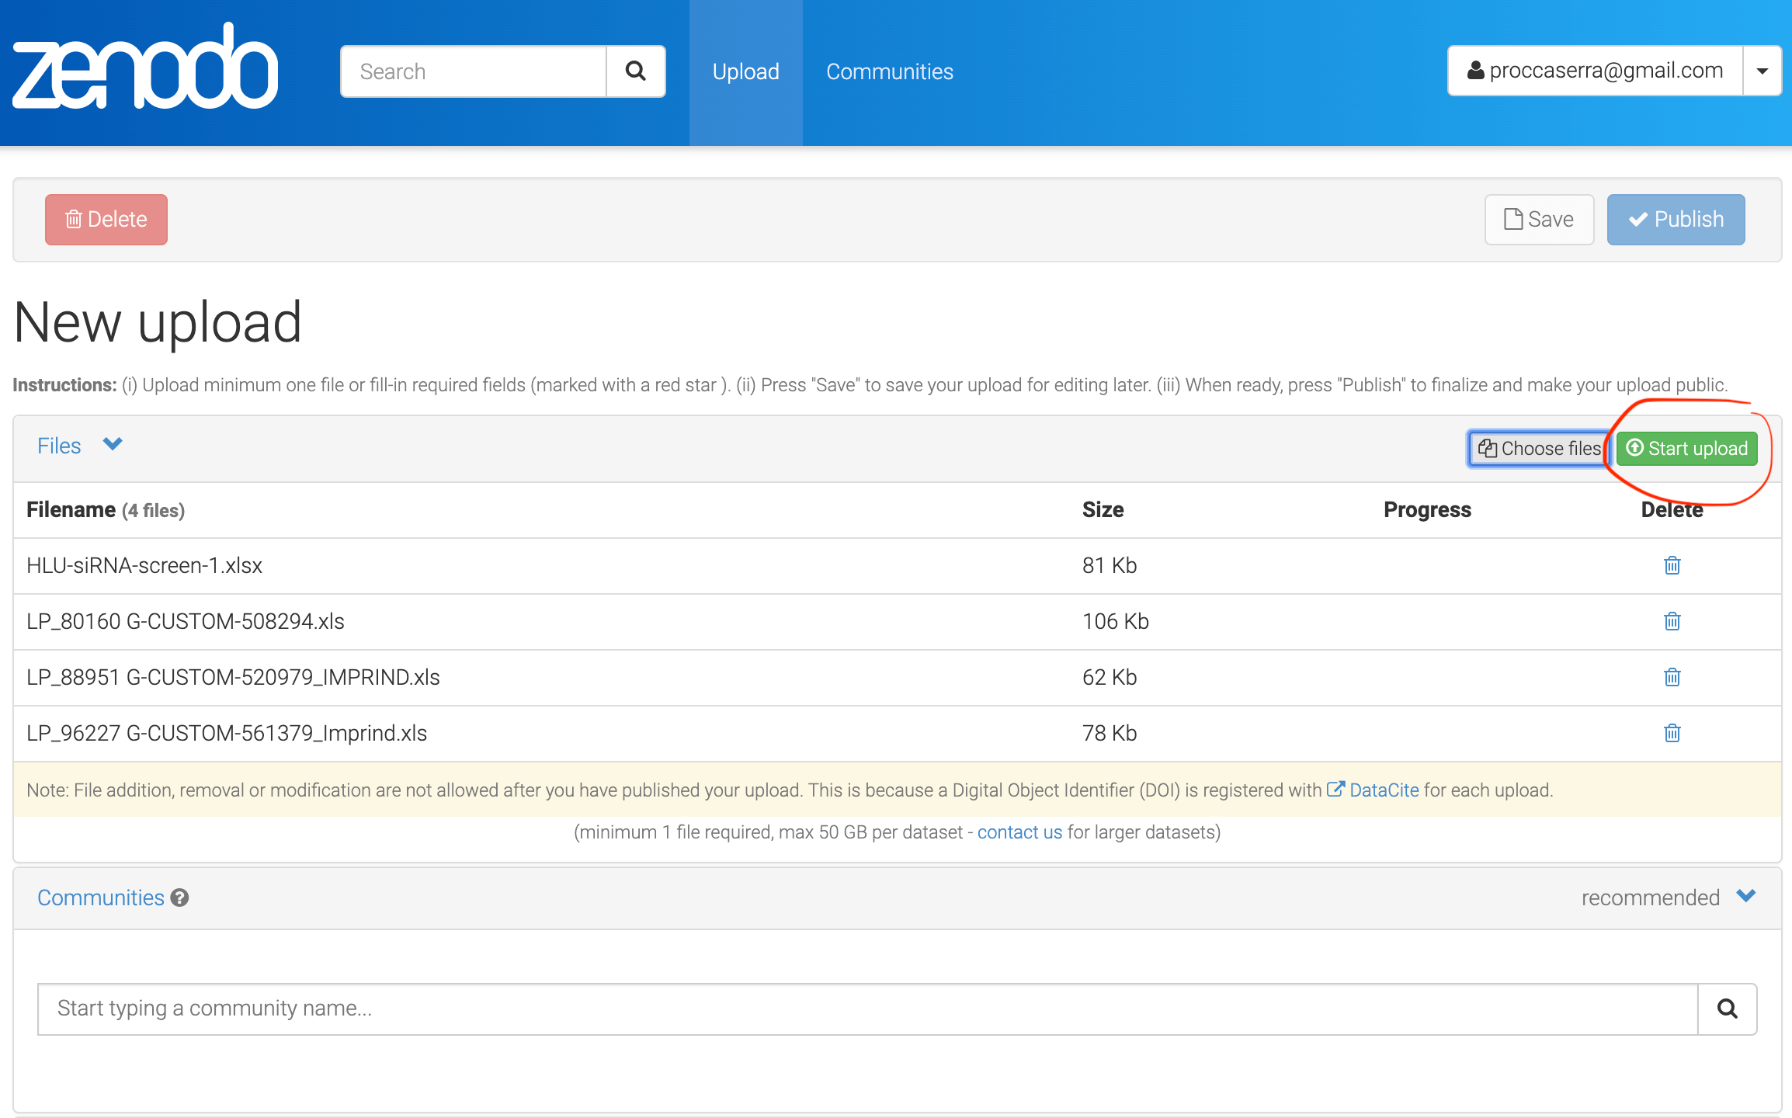Viewport: 1792px width, 1118px height.
Task: Switch to the Upload tab
Action: (745, 71)
